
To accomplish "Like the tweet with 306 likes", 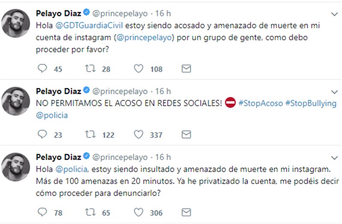I will pos(138,211).
